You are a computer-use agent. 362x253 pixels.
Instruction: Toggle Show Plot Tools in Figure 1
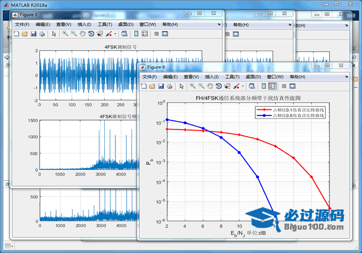click(165, 34)
